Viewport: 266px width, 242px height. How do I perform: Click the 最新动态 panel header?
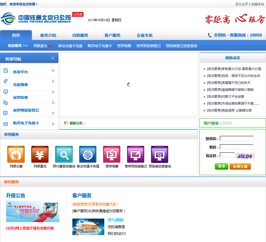click(x=232, y=58)
